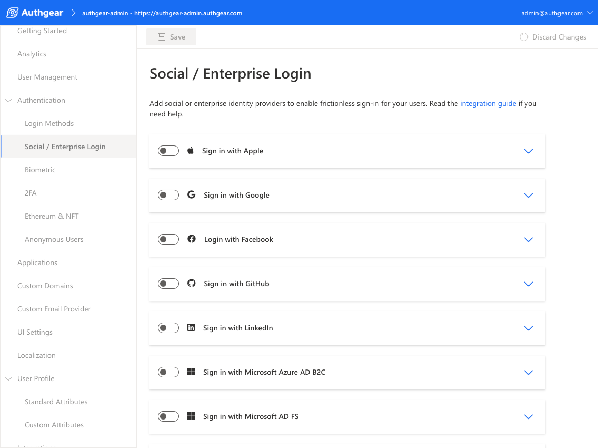Open Login Methods in the sidebar
This screenshot has height=448, width=598.
point(49,123)
